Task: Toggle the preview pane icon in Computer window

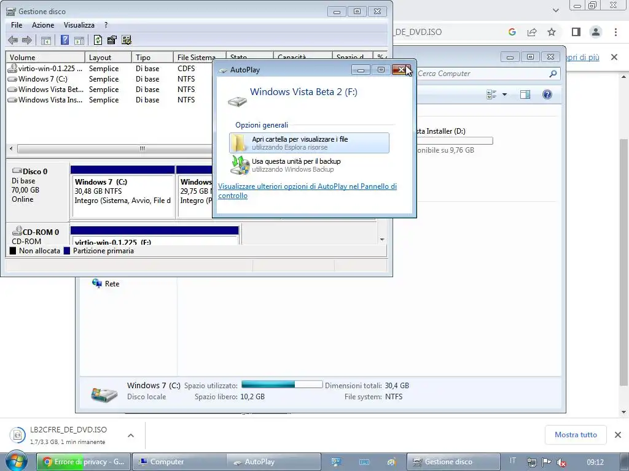Action: pyautogui.click(x=525, y=94)
